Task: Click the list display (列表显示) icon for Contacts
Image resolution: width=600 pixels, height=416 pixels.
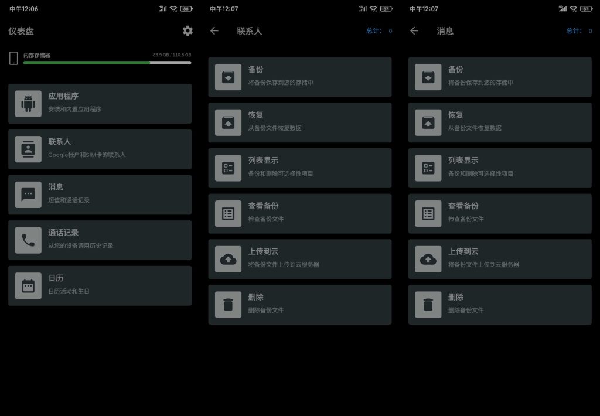Action: (229, 168)
